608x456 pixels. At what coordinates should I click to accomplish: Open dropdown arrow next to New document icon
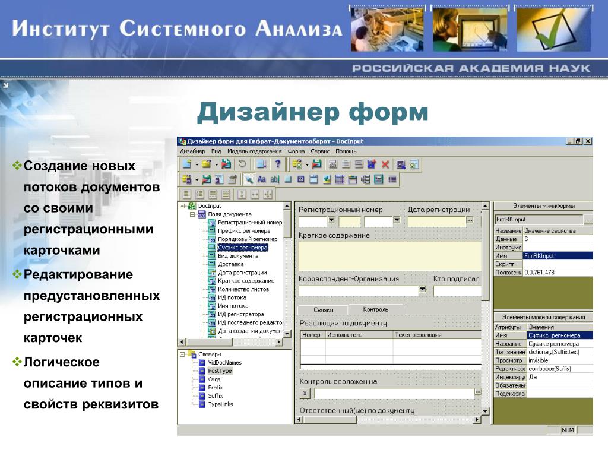[197, 165]
